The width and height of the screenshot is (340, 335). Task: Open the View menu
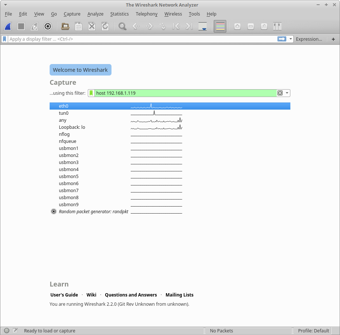(x=39, y=14)
